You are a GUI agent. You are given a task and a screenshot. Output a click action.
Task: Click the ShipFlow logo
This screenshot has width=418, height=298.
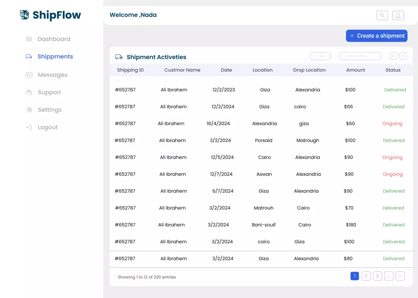click(x=50, y=15)
